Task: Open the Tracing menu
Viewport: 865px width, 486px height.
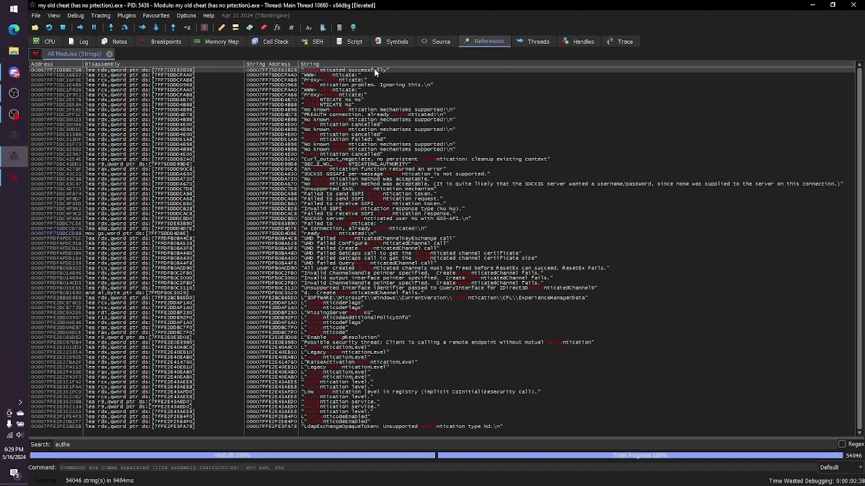Action: coord(101,16)
